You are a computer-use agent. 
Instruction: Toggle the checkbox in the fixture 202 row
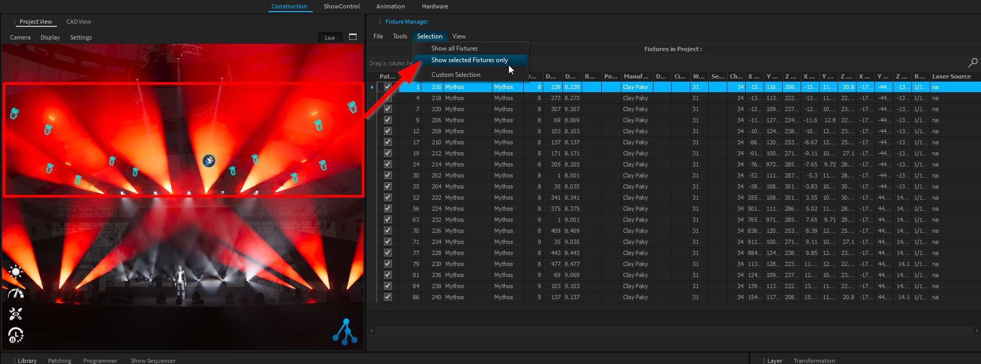[x=388, y=175]
